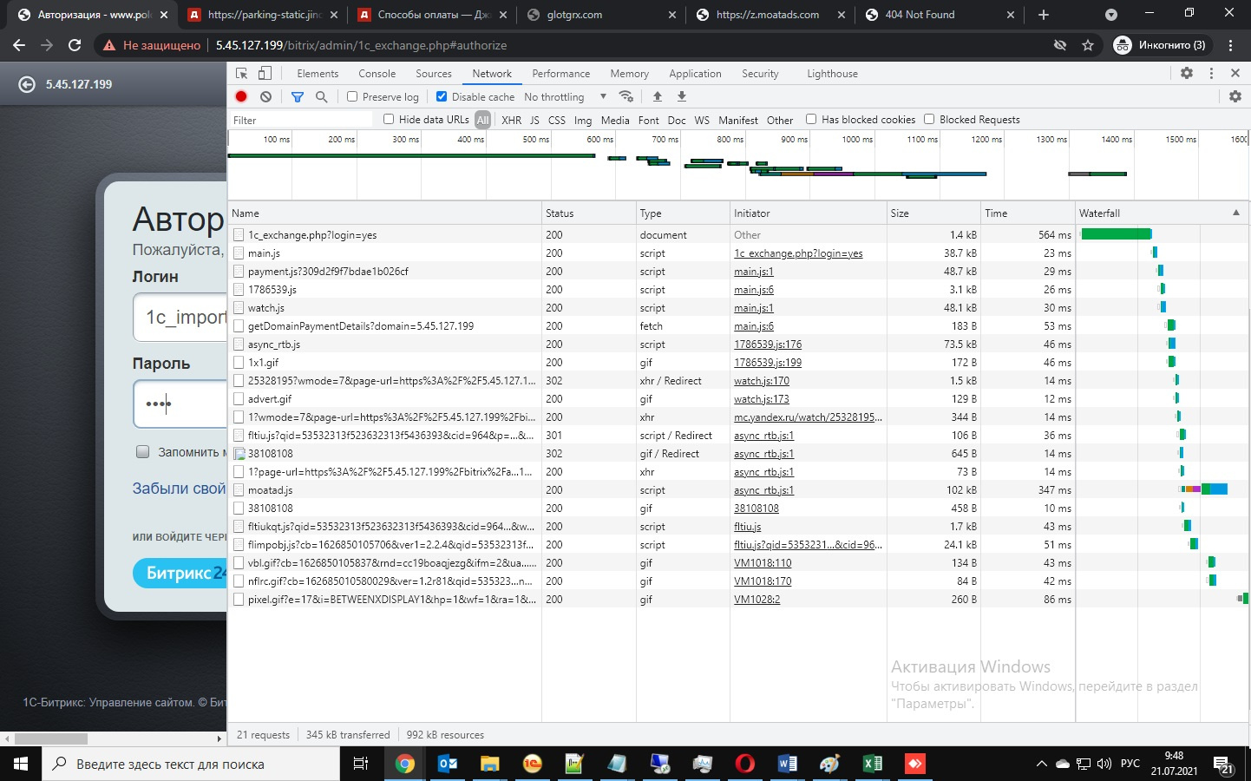Click horizontal scrollbar under login page
Screen dimensions: 1251x781
click(50, 738)
